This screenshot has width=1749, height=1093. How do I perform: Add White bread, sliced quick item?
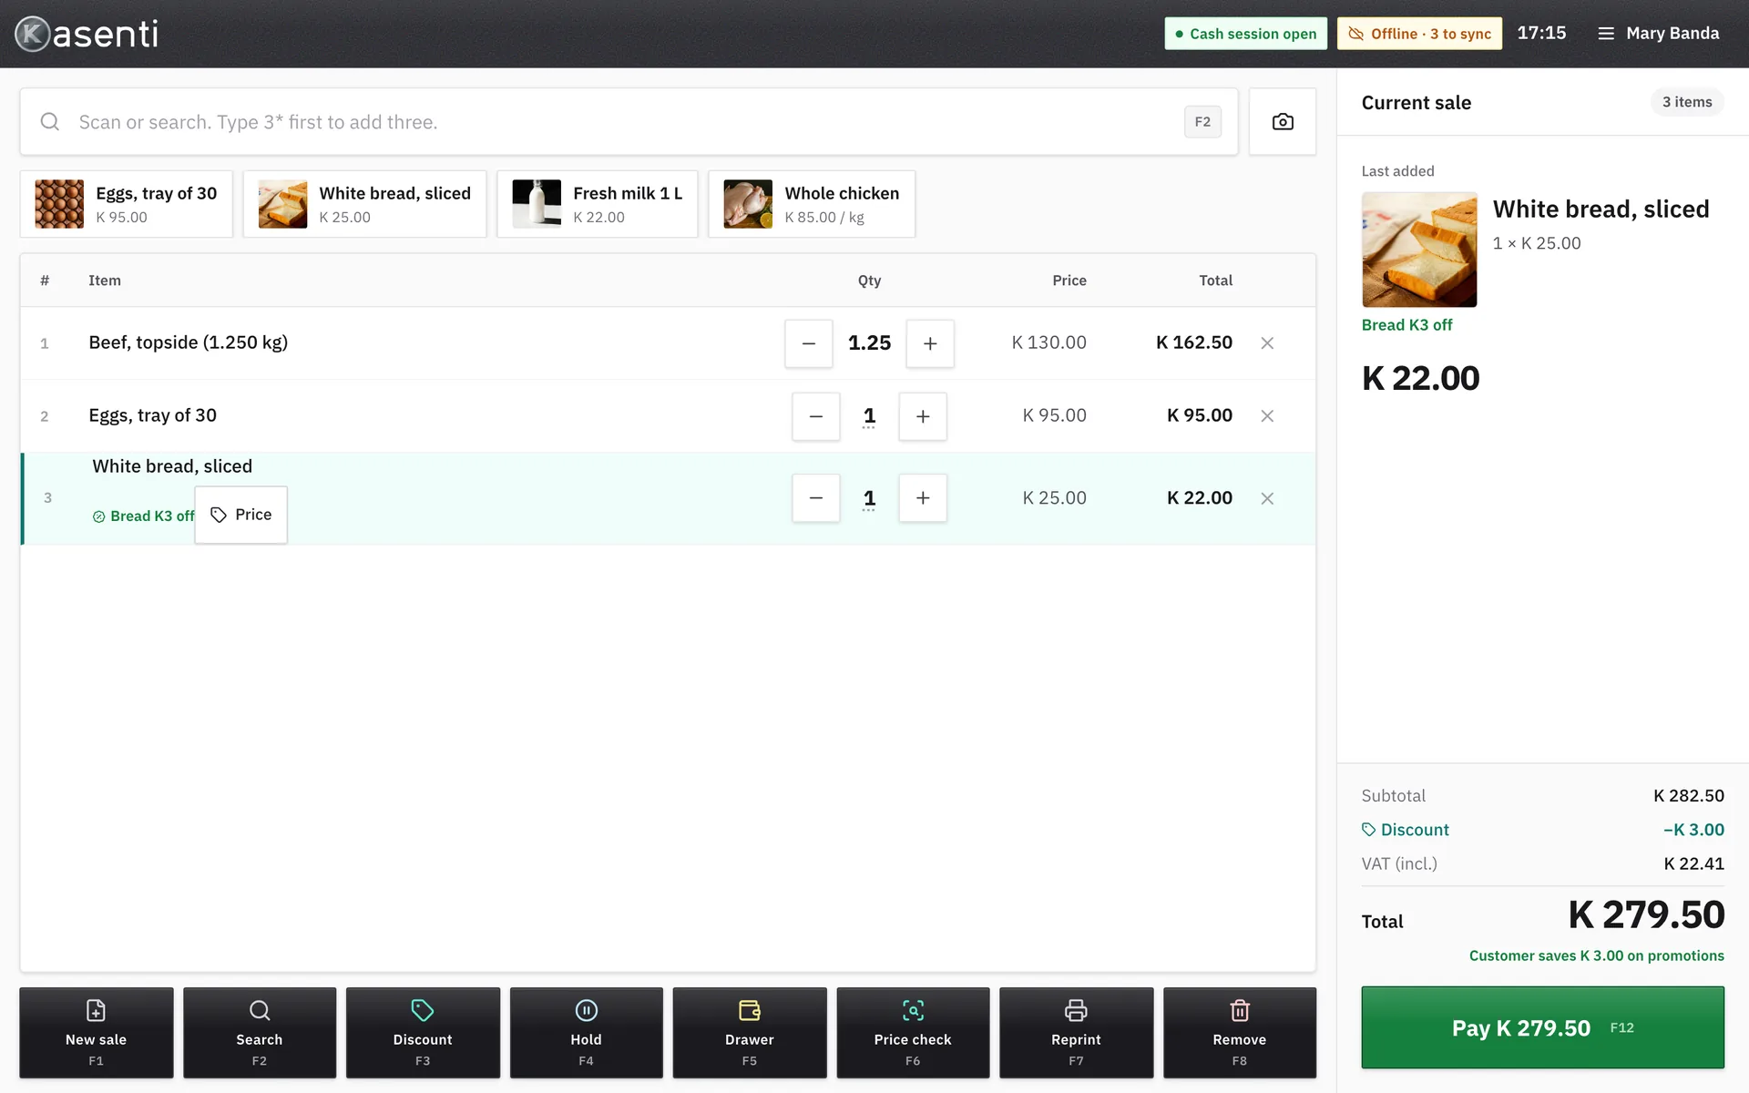tap(364, 204)
